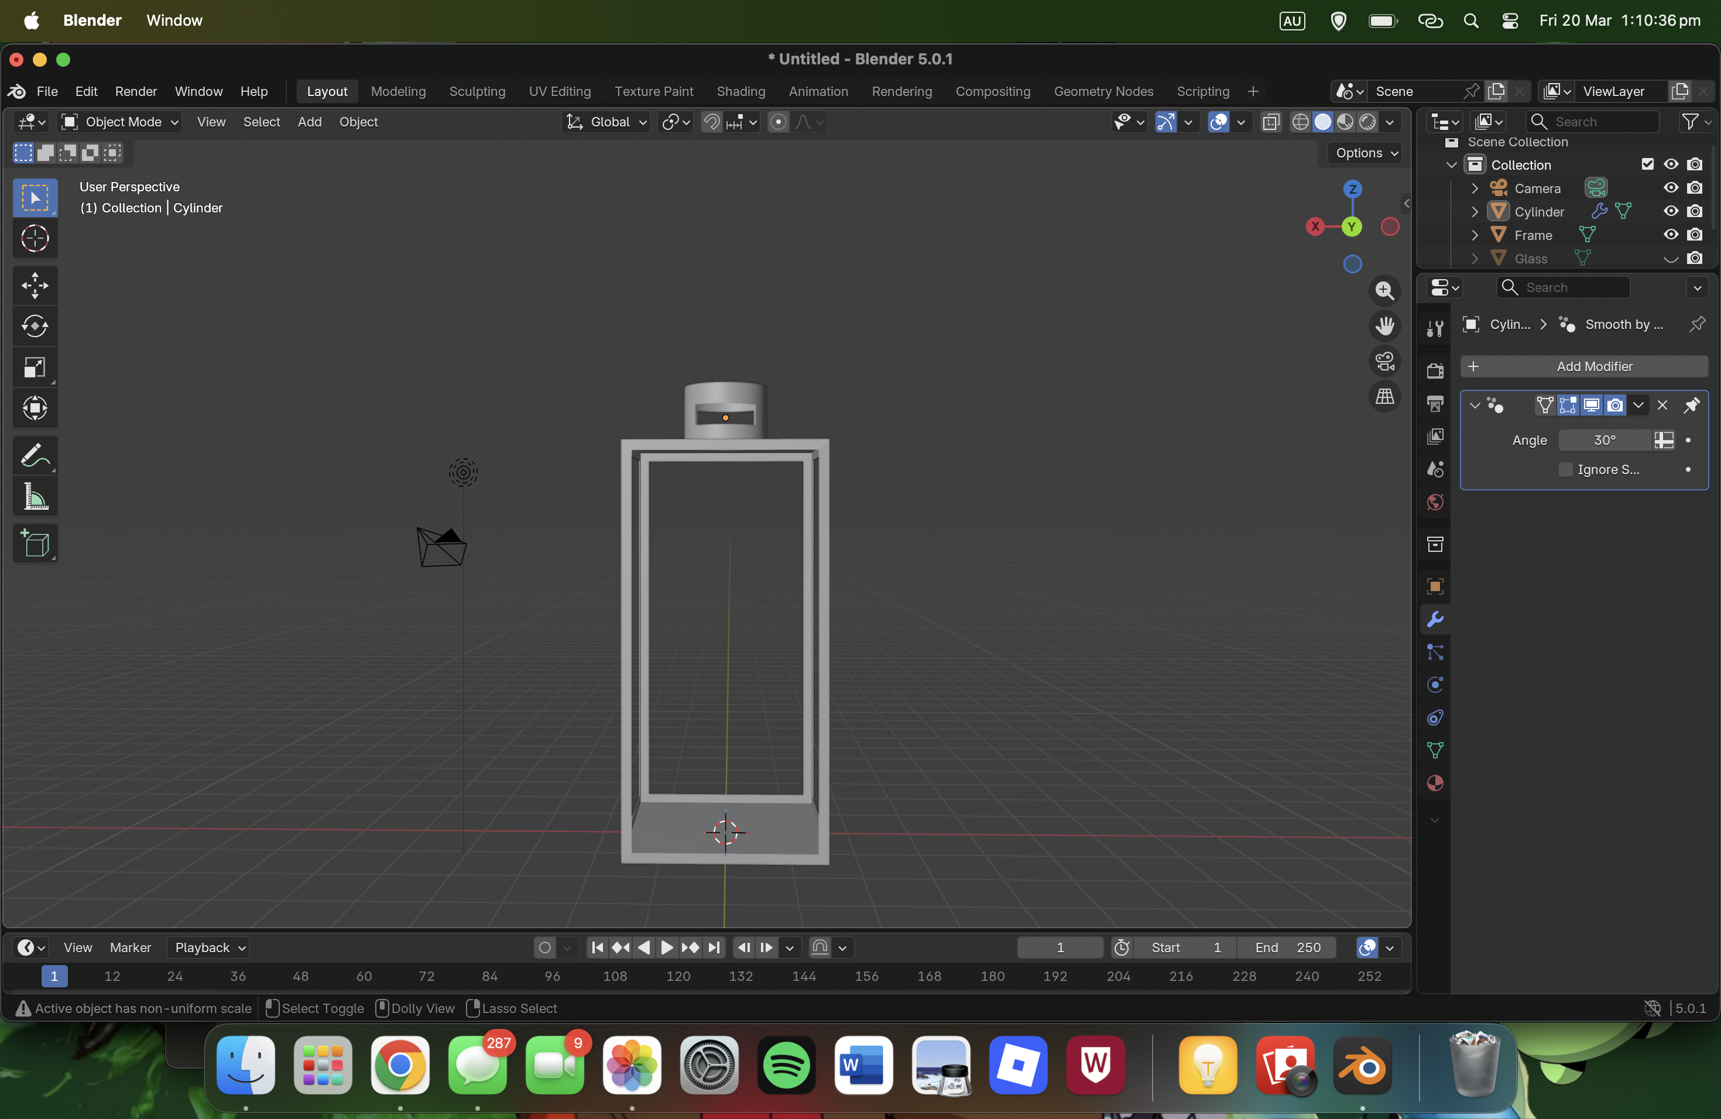Open Object properties tab in sidebar
Viewport: 1721px width, 1119px height.
1435,586
